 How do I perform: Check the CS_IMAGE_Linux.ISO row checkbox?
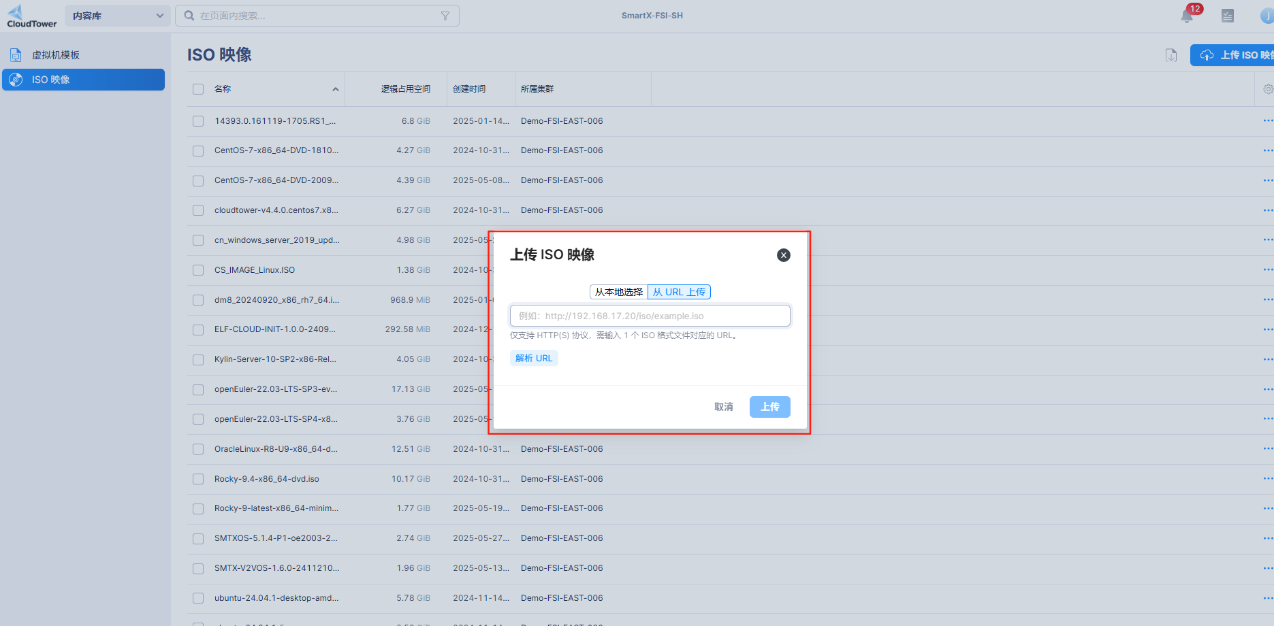(x=198, y=270)
